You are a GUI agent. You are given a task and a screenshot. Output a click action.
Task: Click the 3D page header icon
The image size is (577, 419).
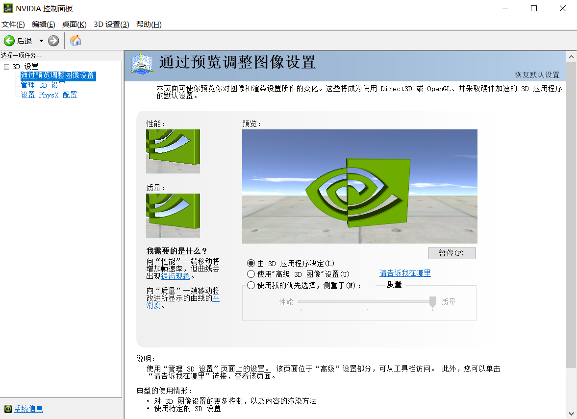142,64
